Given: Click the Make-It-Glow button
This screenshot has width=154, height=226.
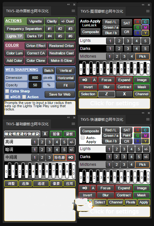Looking at the screenshot, I should [x=61, y=61].
